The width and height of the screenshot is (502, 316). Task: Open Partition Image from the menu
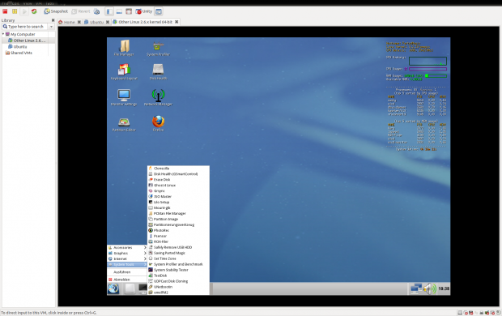pyautogui.click(x=178, y=220)
